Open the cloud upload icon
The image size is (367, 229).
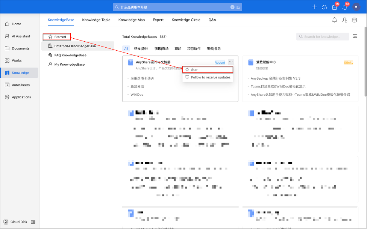[325, 7]
